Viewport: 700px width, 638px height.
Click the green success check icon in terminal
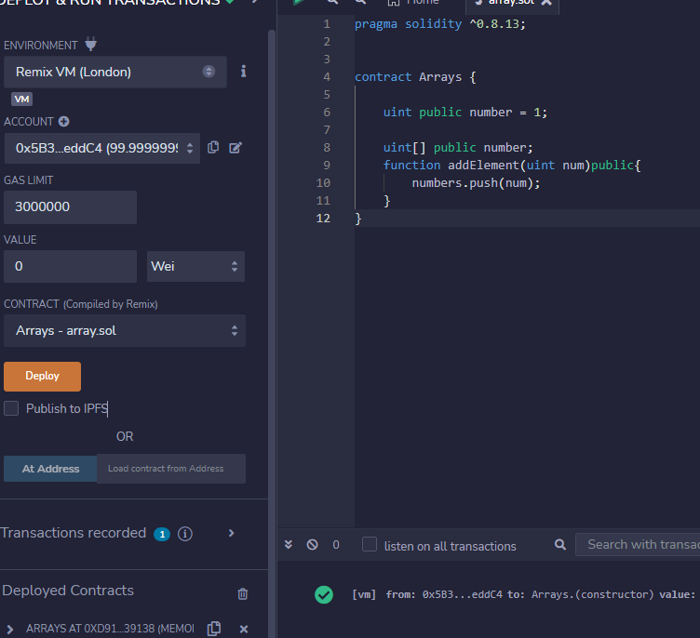[x=324, y=594]
